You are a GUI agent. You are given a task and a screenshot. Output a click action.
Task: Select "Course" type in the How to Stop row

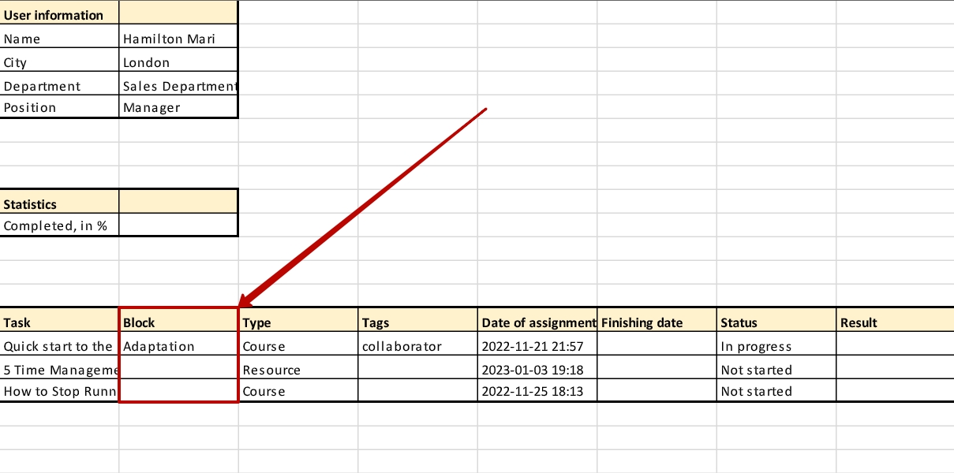pyautogui.click(x=298, y=390)
